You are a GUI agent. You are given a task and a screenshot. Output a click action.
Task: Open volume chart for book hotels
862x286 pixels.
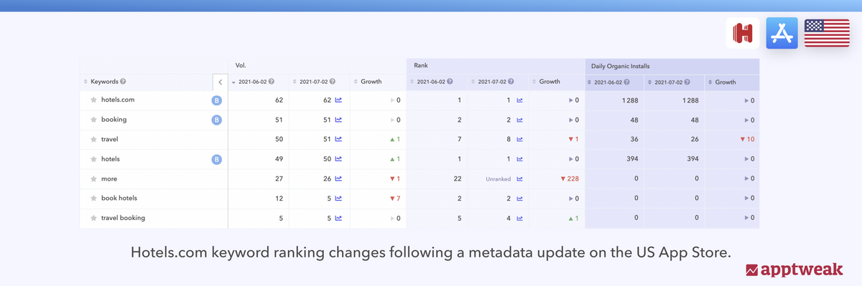tap(338, 198)
